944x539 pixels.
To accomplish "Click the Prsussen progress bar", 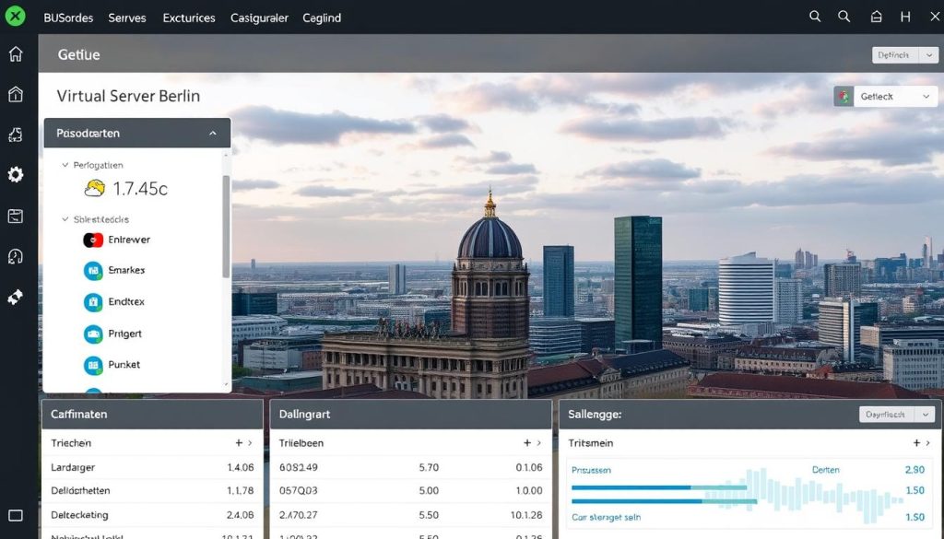I will (658, 487).
